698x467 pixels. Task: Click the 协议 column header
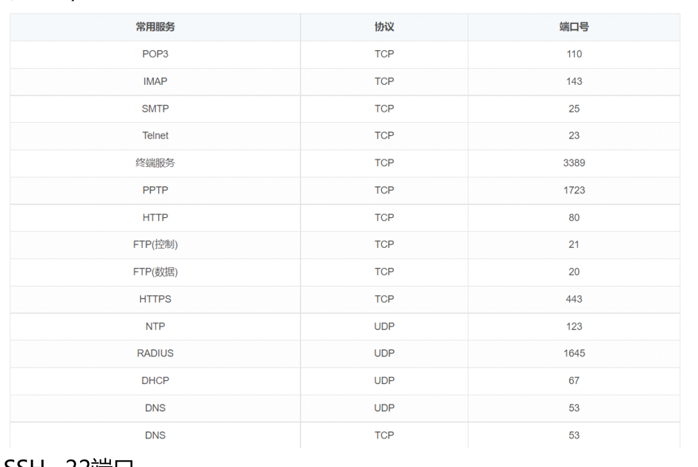384,27
